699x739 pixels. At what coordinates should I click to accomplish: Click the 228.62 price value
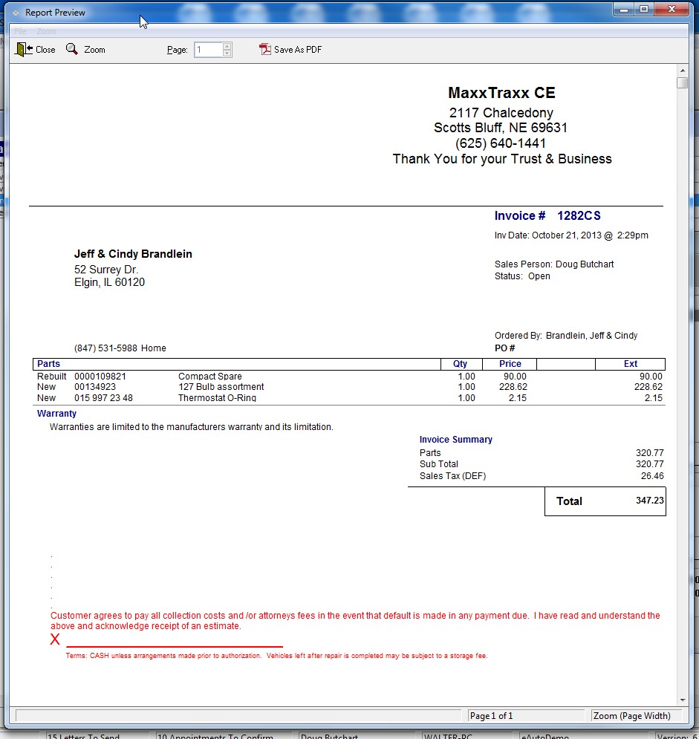[x=513, y=387]
